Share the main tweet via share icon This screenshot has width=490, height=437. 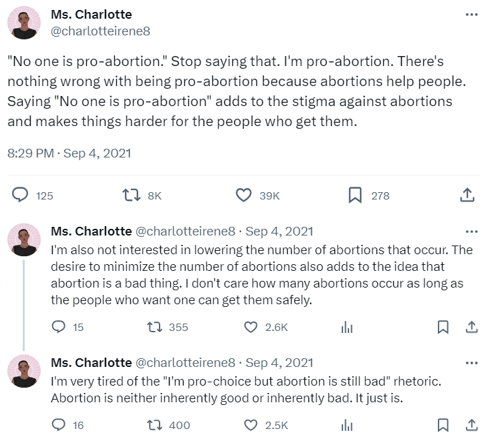tap(467, 195)
